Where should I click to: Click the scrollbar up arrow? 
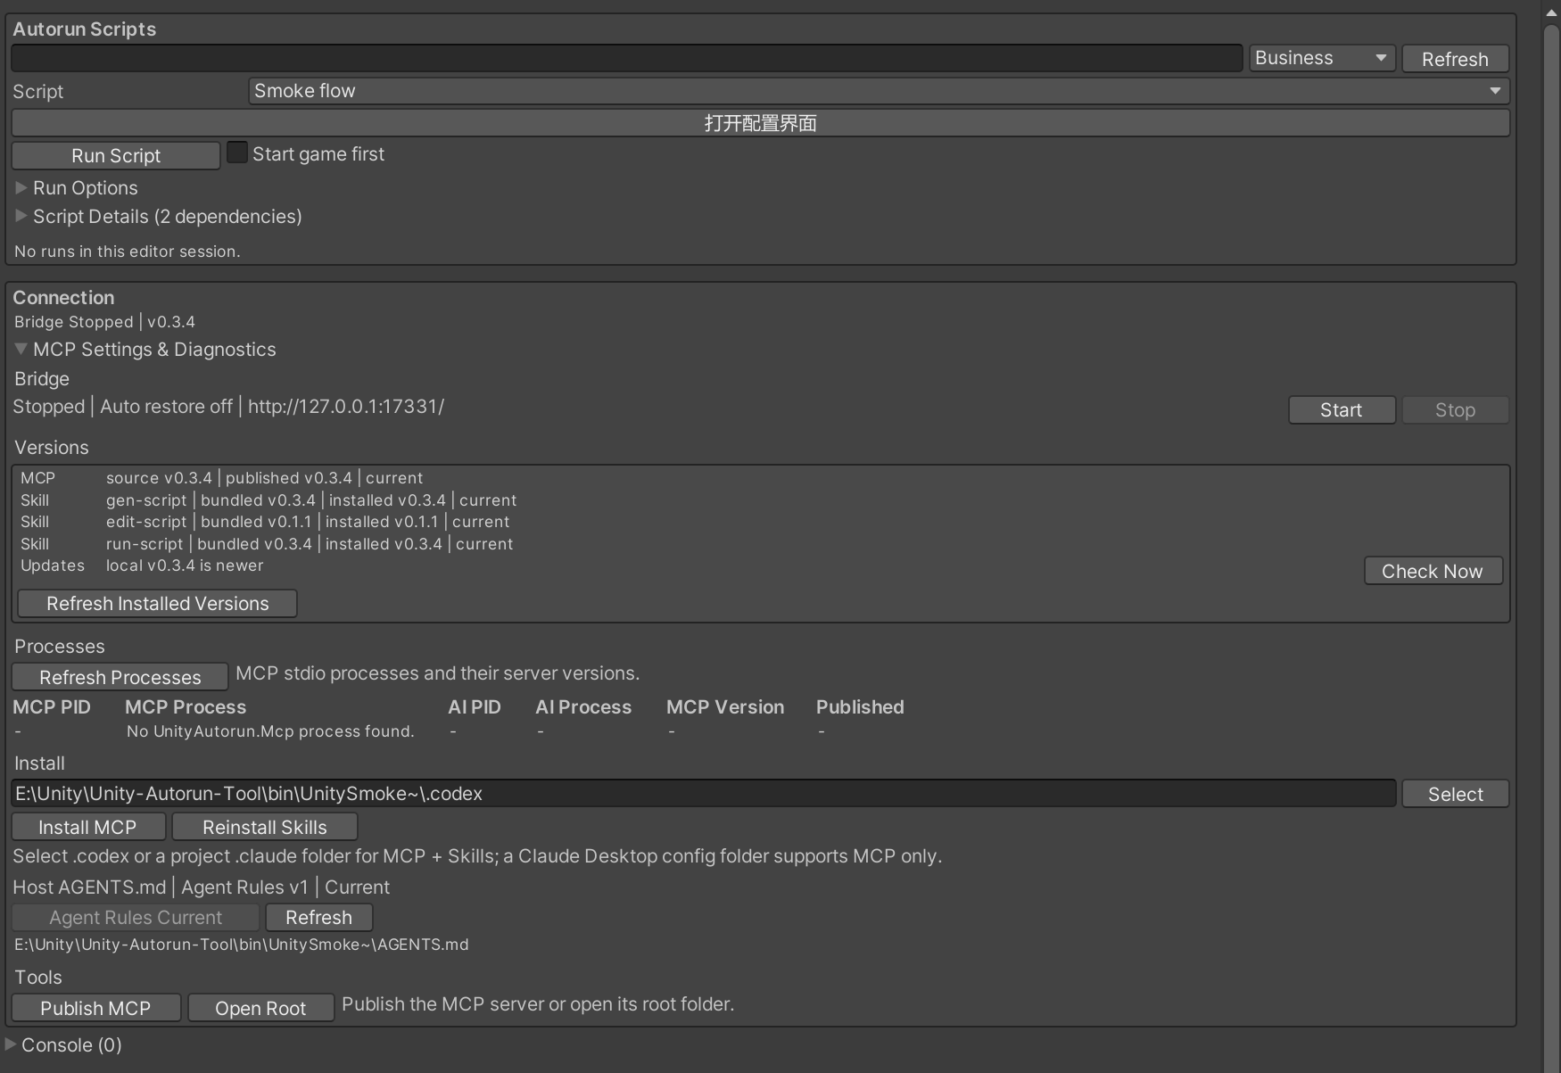(1551, 12)
